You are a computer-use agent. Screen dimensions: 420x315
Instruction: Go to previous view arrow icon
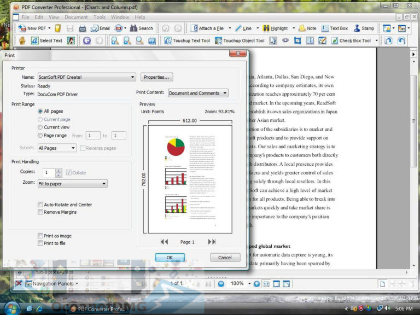click(87, 40)
